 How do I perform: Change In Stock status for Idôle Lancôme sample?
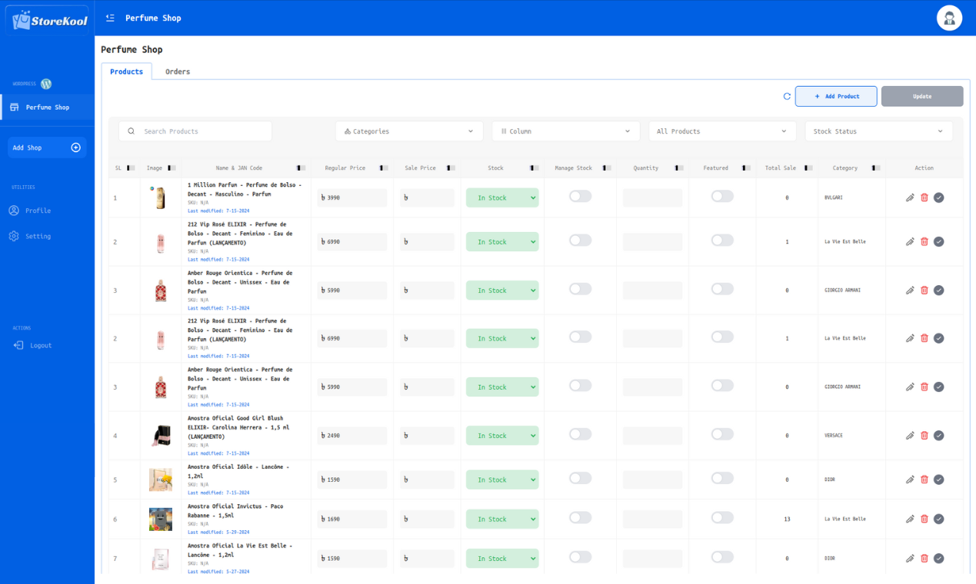(x=502, y=479)
